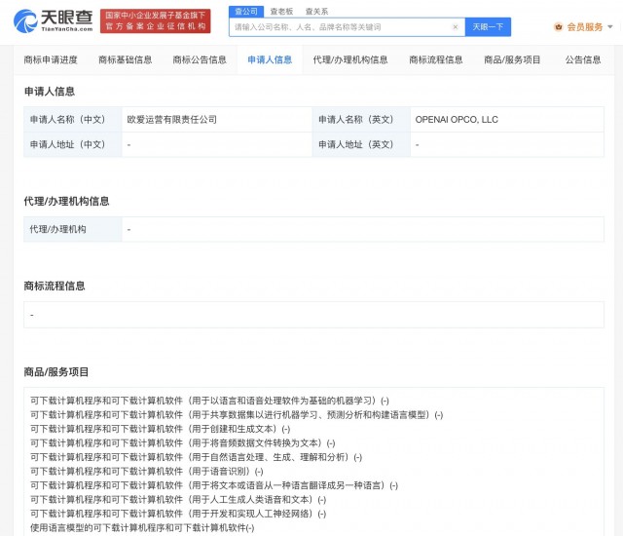Select the 查老板 search tab
Image resolution: width=623 pixels, height=536 pixels.
pos(281,12)
